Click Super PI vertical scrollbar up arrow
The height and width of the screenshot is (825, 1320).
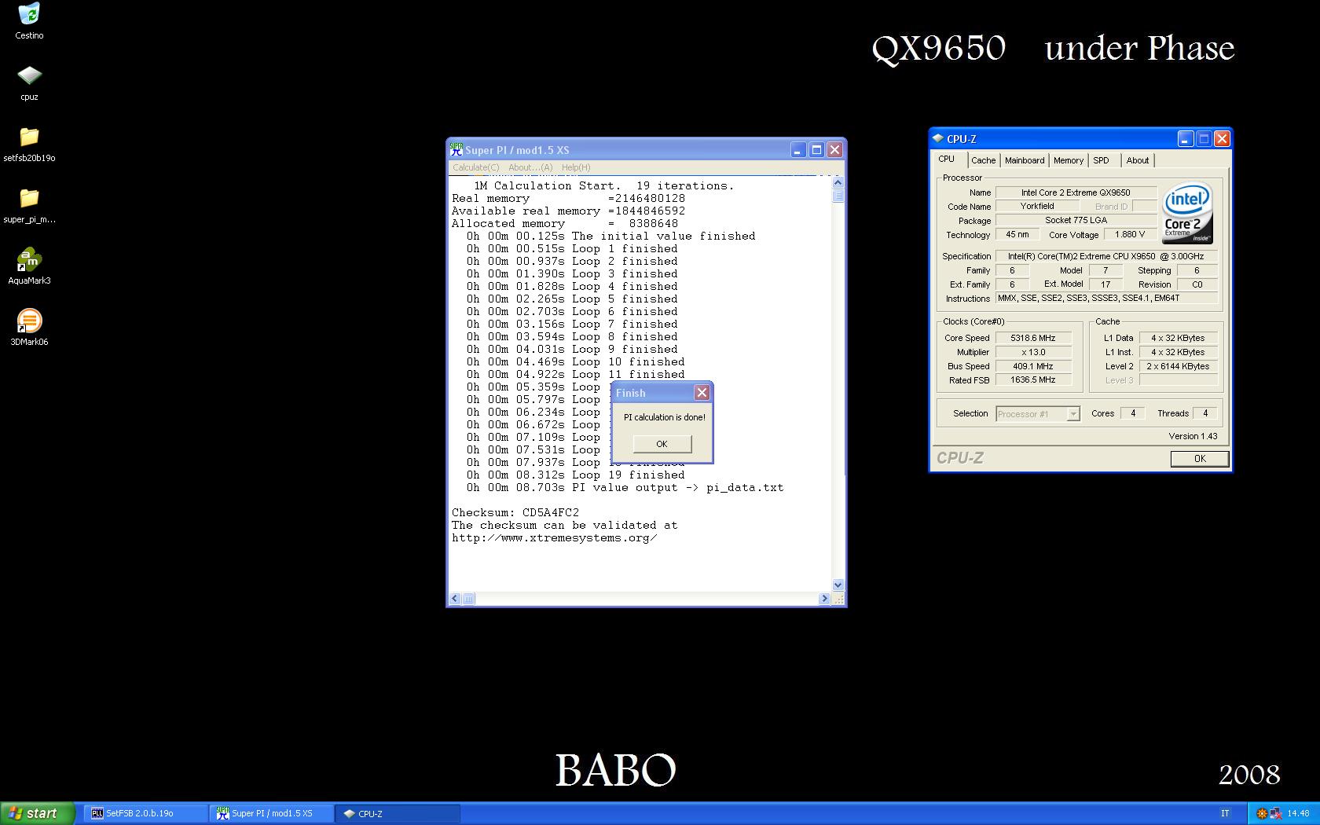click(x=838, y=182)
